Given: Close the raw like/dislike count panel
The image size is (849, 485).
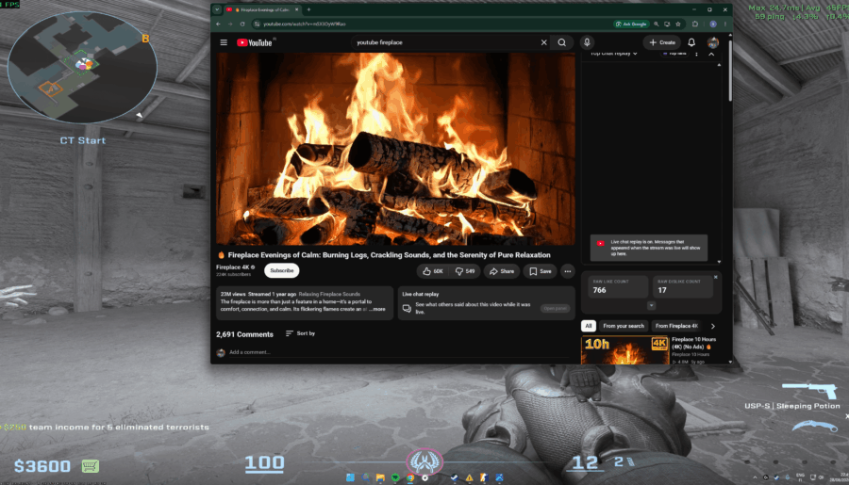Looking at the screenshot, I should [715, 278].
